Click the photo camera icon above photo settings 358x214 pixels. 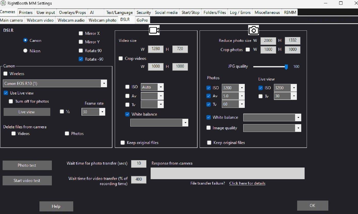(x=254, y=30)
